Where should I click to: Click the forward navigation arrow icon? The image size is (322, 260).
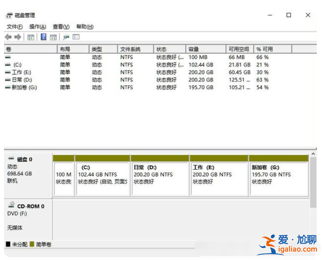pyautogui.click(x=17, y=37)
